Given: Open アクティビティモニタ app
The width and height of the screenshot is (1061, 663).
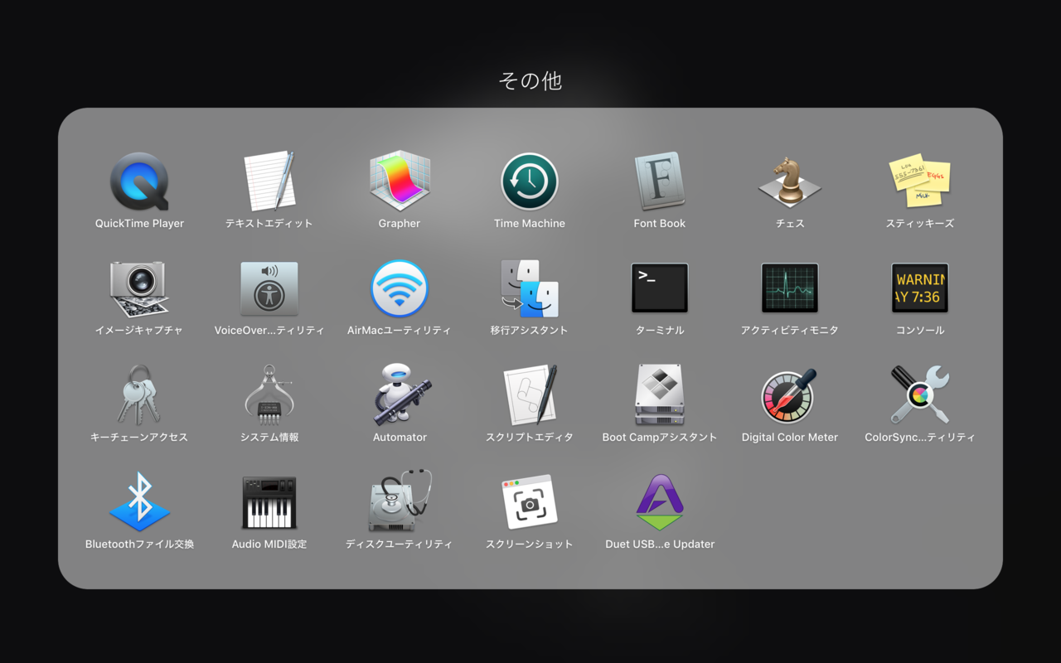Looking at the screenshot, I should click(790, 288).
